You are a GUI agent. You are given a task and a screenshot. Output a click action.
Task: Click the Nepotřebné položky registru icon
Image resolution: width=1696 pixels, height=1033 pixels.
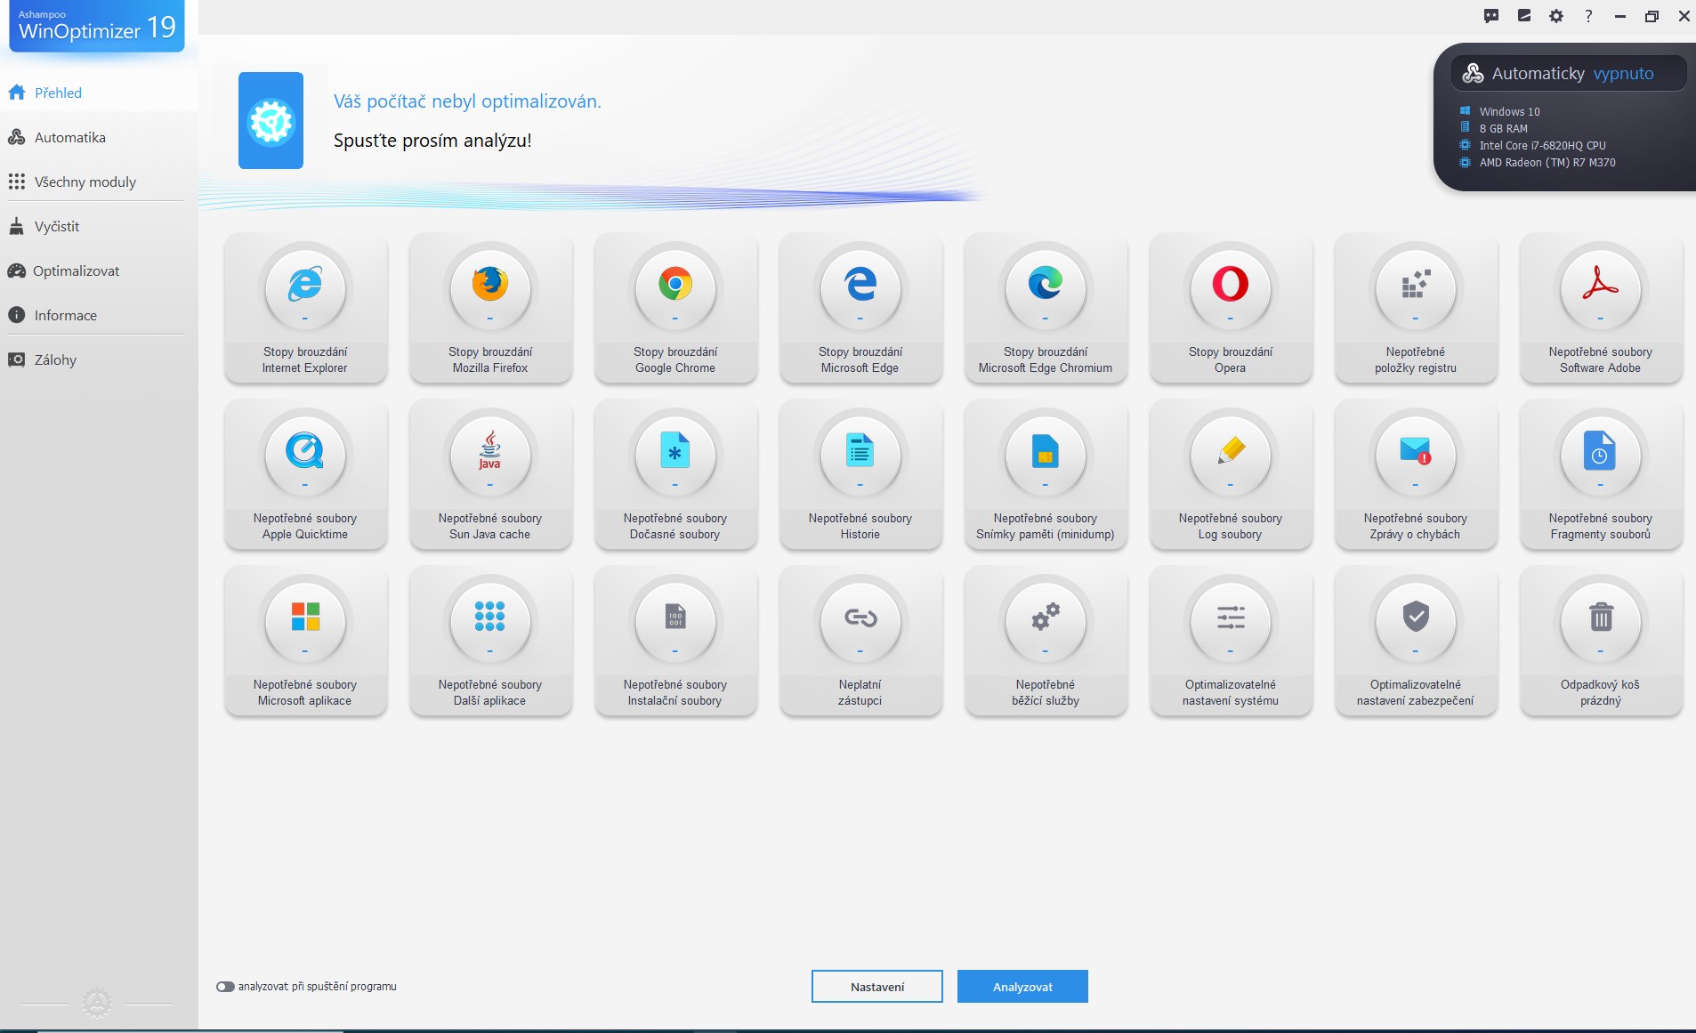1416,286
